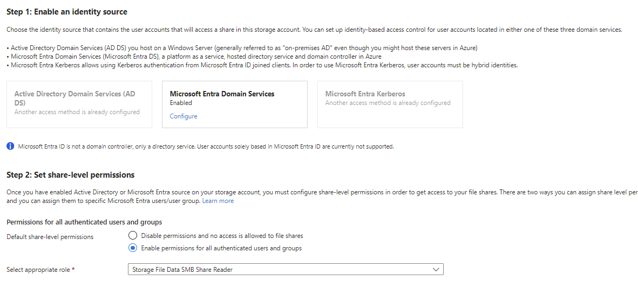This screenshot has width=638, height=295.
Task: Click the Step 1: Enable an identity source heading
Action: click(x=67, y=12)
